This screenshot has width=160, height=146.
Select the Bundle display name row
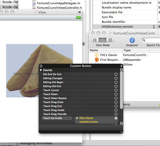coord(126,7)
